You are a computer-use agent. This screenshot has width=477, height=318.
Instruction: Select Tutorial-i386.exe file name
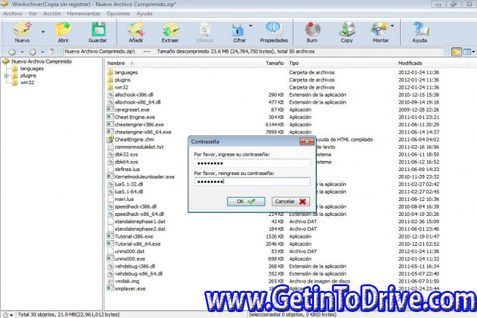tap(134, 237)
